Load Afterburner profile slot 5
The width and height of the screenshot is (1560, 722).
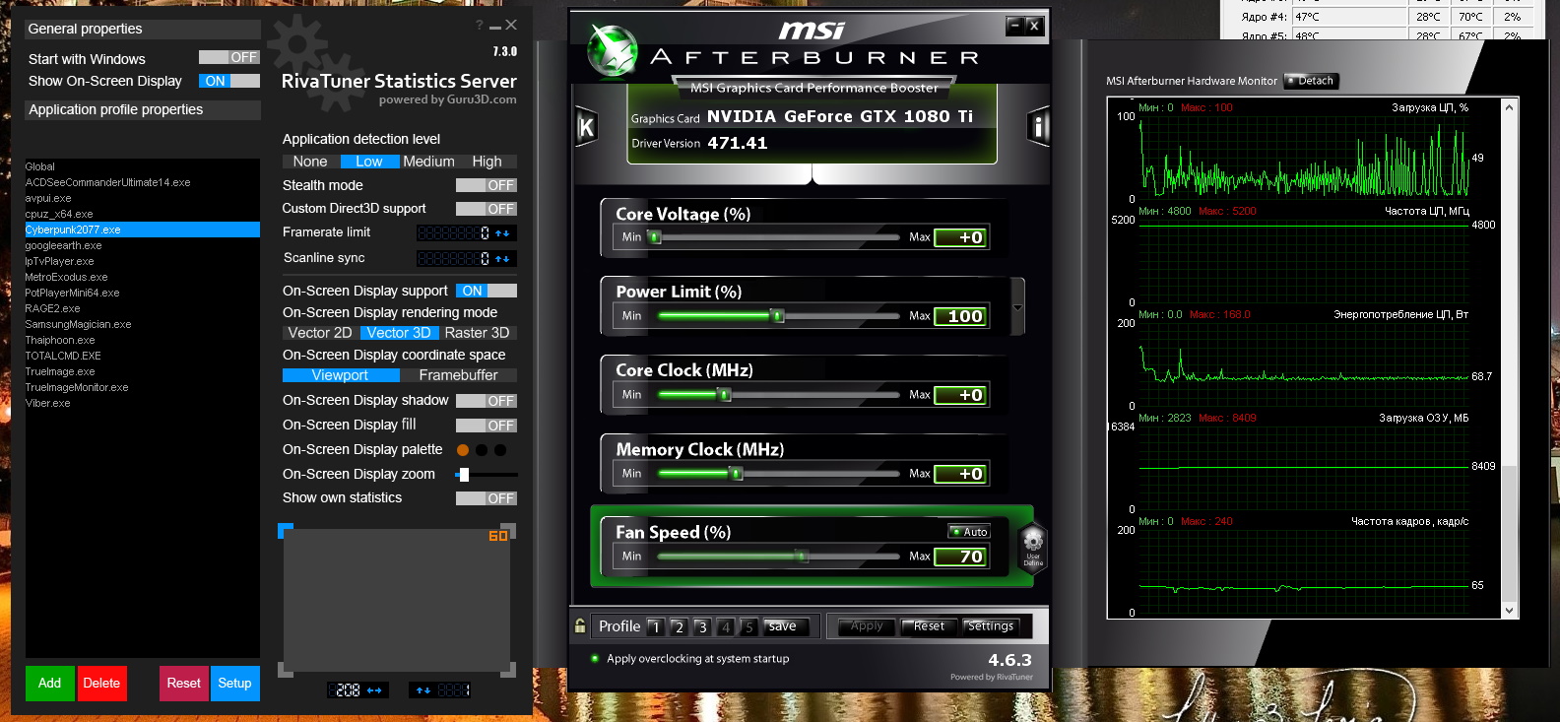(x=749, y=626)
